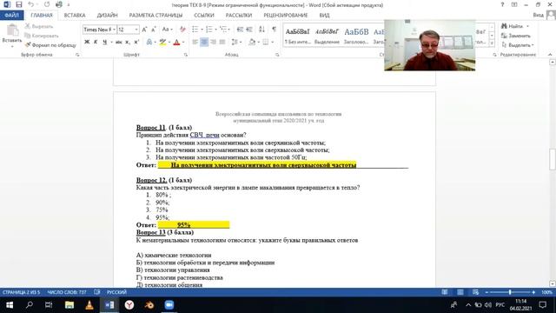The image size is (556, 313).
Task: Expand underline style dropdown arrow
Action: pos(111,42)
